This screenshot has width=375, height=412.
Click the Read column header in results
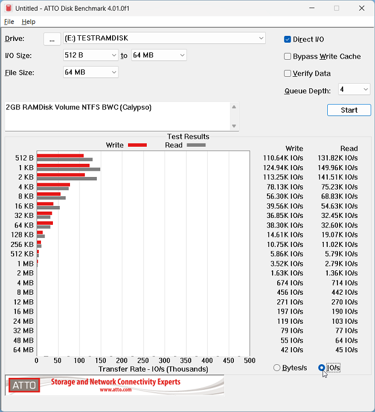coord(349,149)
